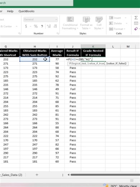Image resolution: width=140 pixels, height=187 pixels.
Task: Select column K header
Action: click(93, 46)
